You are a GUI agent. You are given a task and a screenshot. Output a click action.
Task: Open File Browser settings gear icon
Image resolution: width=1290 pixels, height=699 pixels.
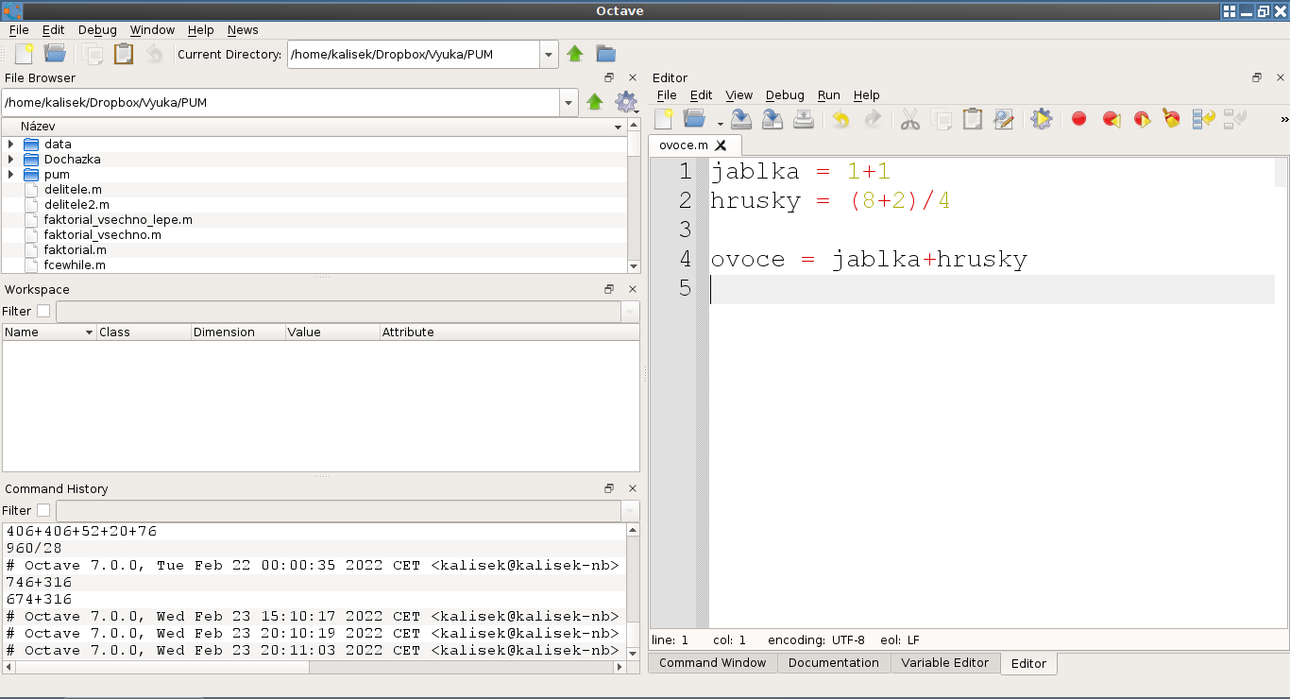[624, 102]
